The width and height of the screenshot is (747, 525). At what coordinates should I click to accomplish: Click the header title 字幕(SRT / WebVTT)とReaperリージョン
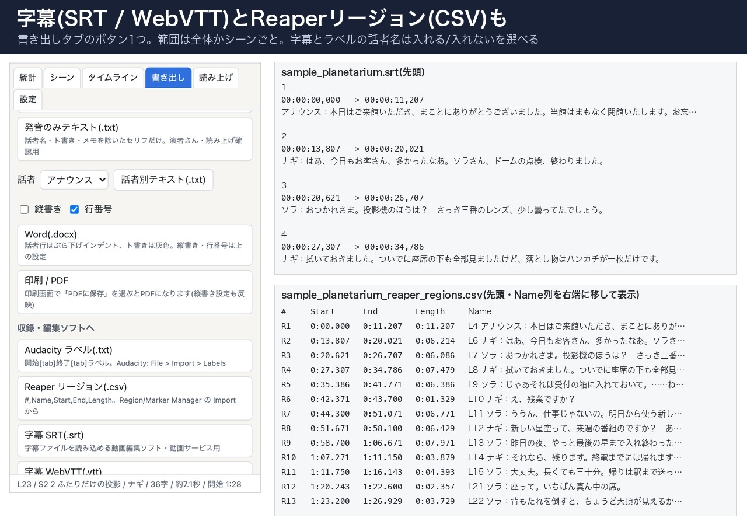[262, 19]
